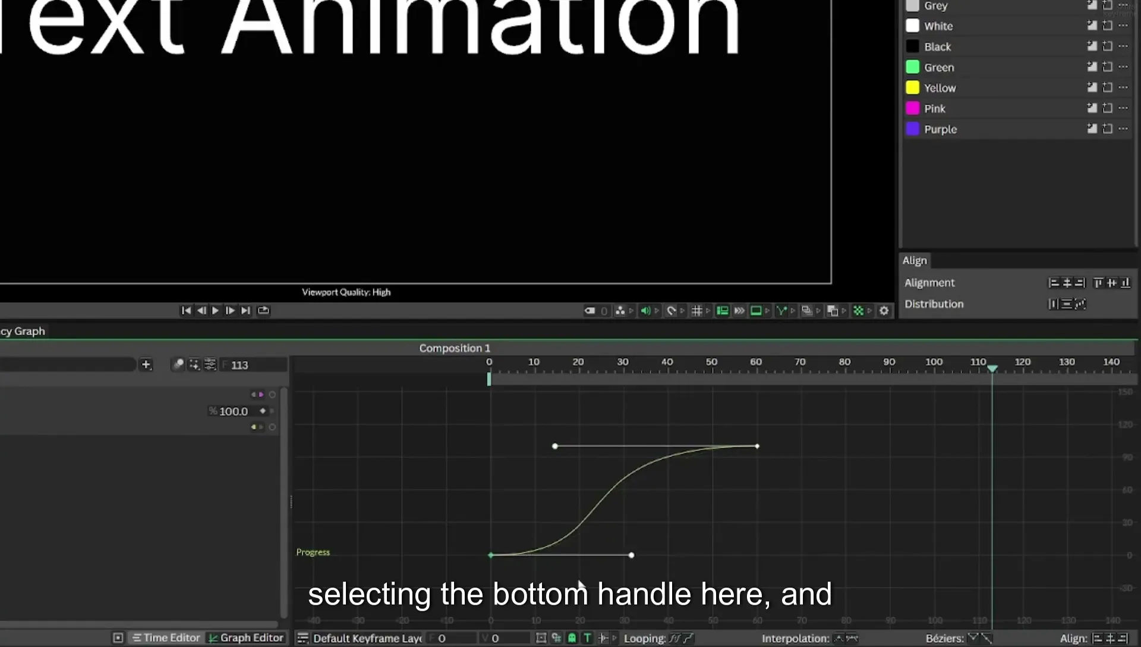Click the frame number field showing 113
Image resolution: width=1141 pixels, height=647 pixels.
(x=253, y=365)
